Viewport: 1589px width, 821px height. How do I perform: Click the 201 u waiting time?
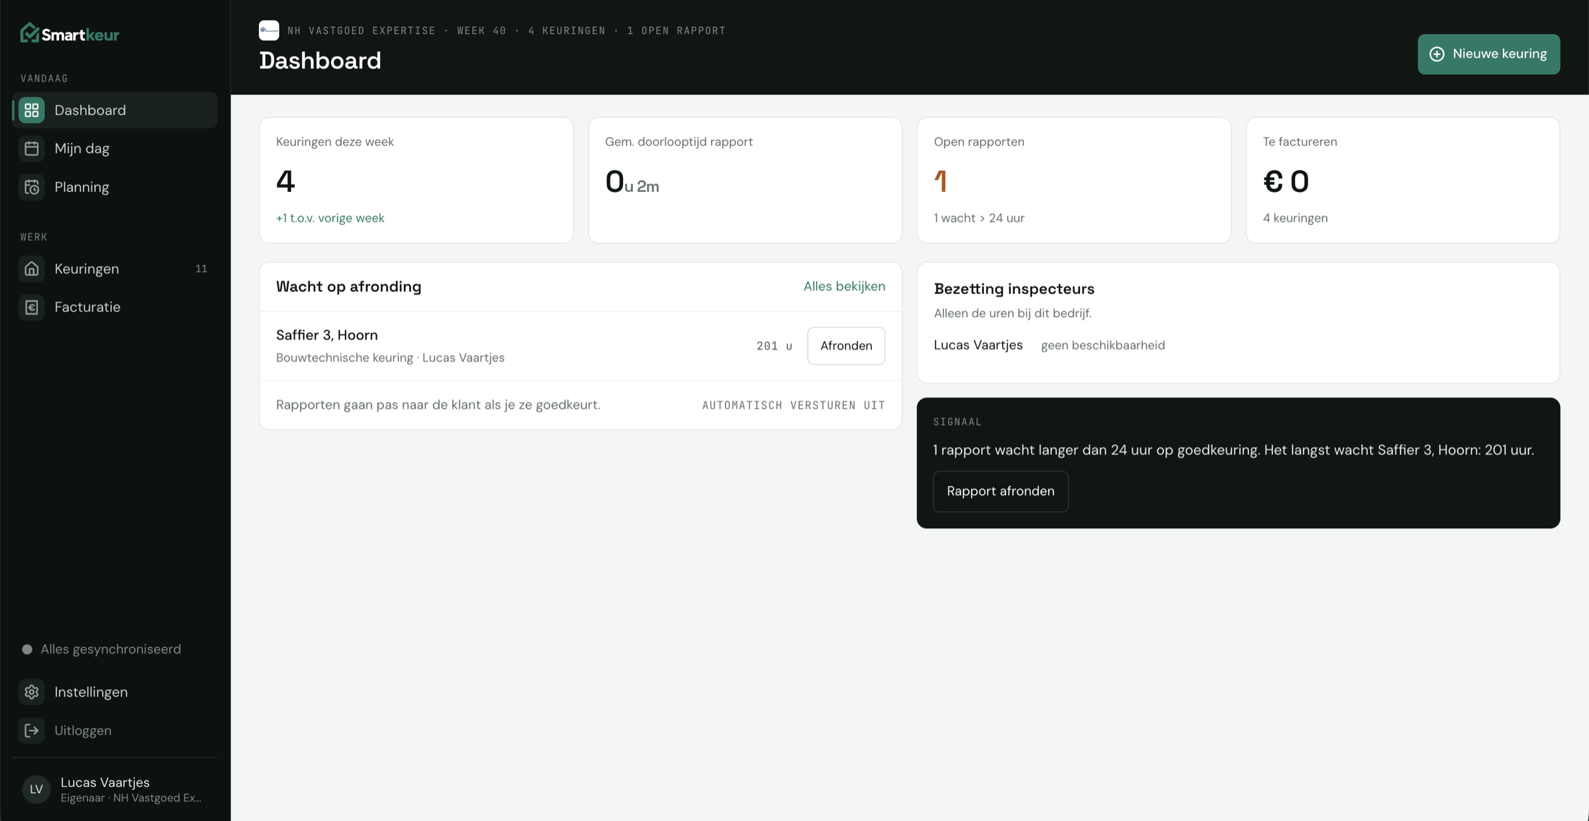(x=774, y=346)
